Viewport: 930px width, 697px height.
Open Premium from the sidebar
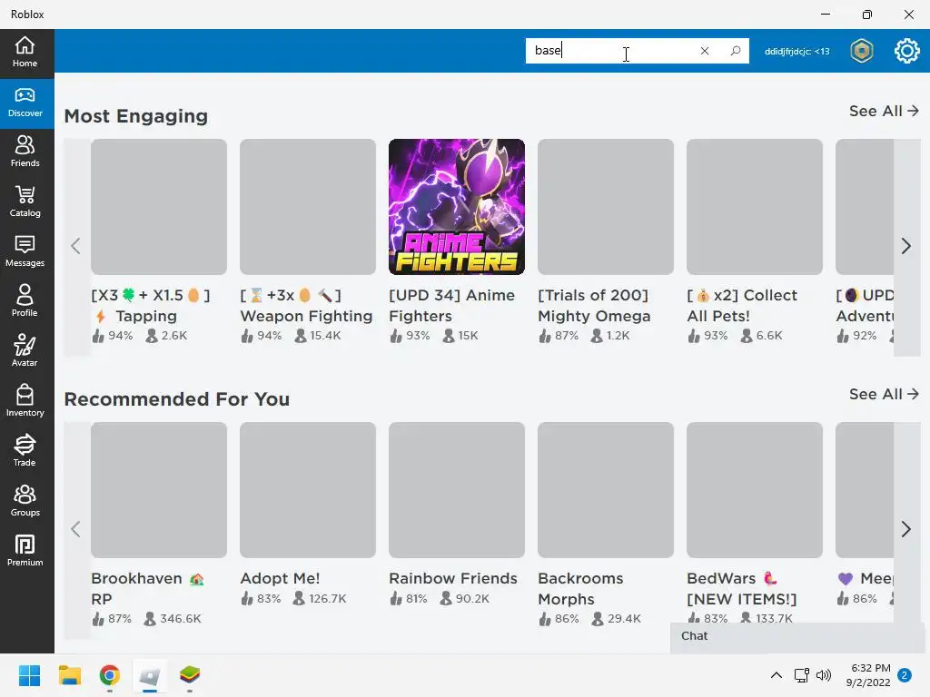[x=25, y=551]
